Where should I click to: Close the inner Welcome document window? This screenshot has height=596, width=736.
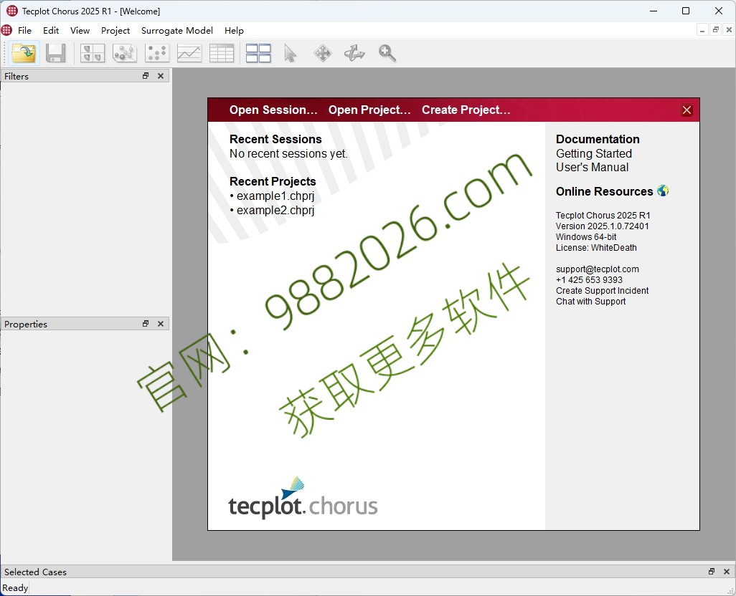pyautogui.click(x=729, y=30)
